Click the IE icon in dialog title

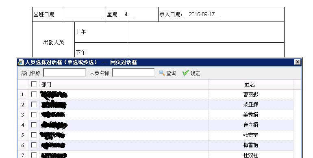[21, 62]
